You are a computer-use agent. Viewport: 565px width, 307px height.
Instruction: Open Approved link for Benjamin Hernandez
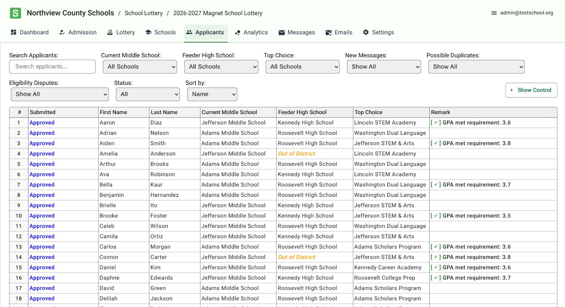42,195
